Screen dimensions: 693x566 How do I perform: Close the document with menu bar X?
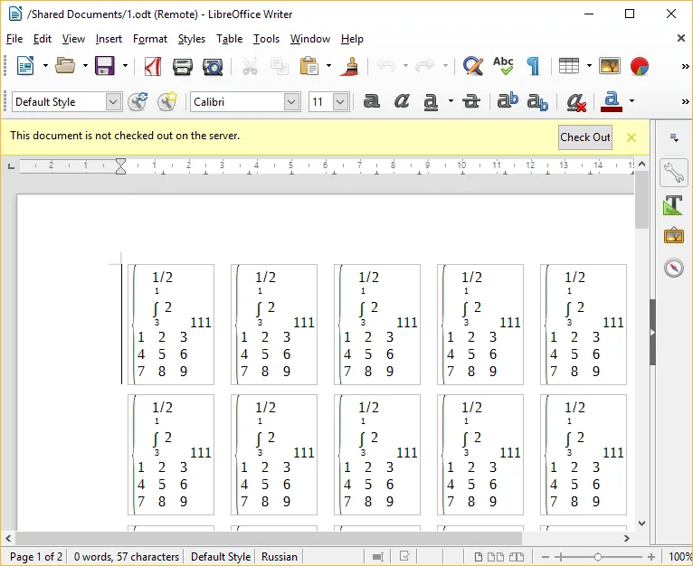[681, 38]
